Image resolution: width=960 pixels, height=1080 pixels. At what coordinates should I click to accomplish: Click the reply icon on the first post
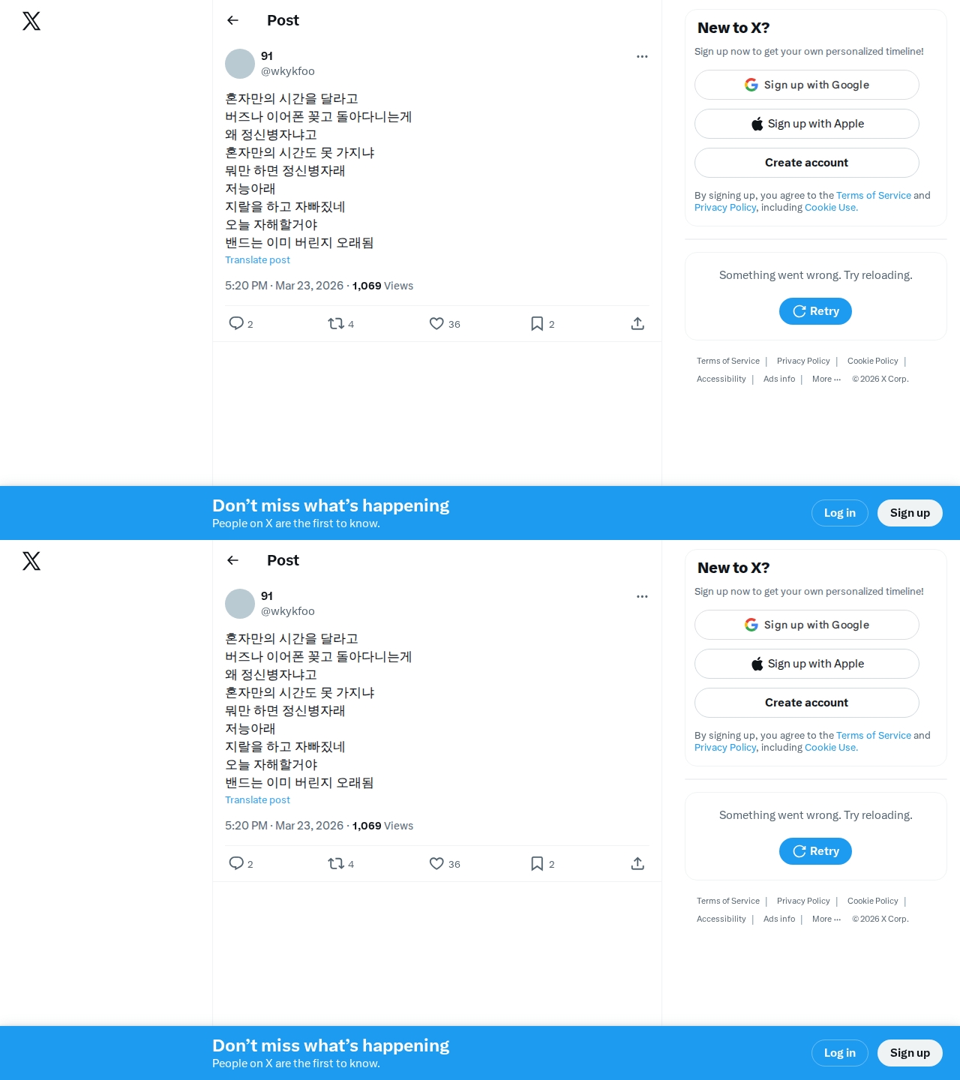pos(236,323)
